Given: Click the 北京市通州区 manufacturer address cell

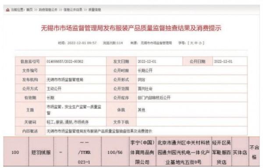Looking at the screenshot, I should pos(184,152).
